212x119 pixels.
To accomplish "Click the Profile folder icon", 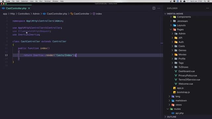I will coord(176,59).
